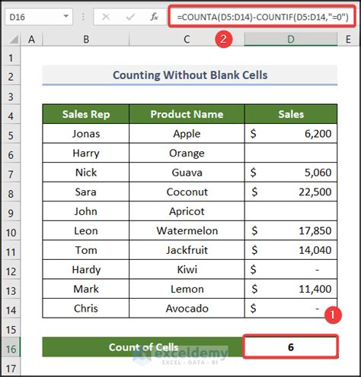Select the blank sales cell in Harry's row
The height and width of the screenshot is (377, 361).
(x=291, y=153)
